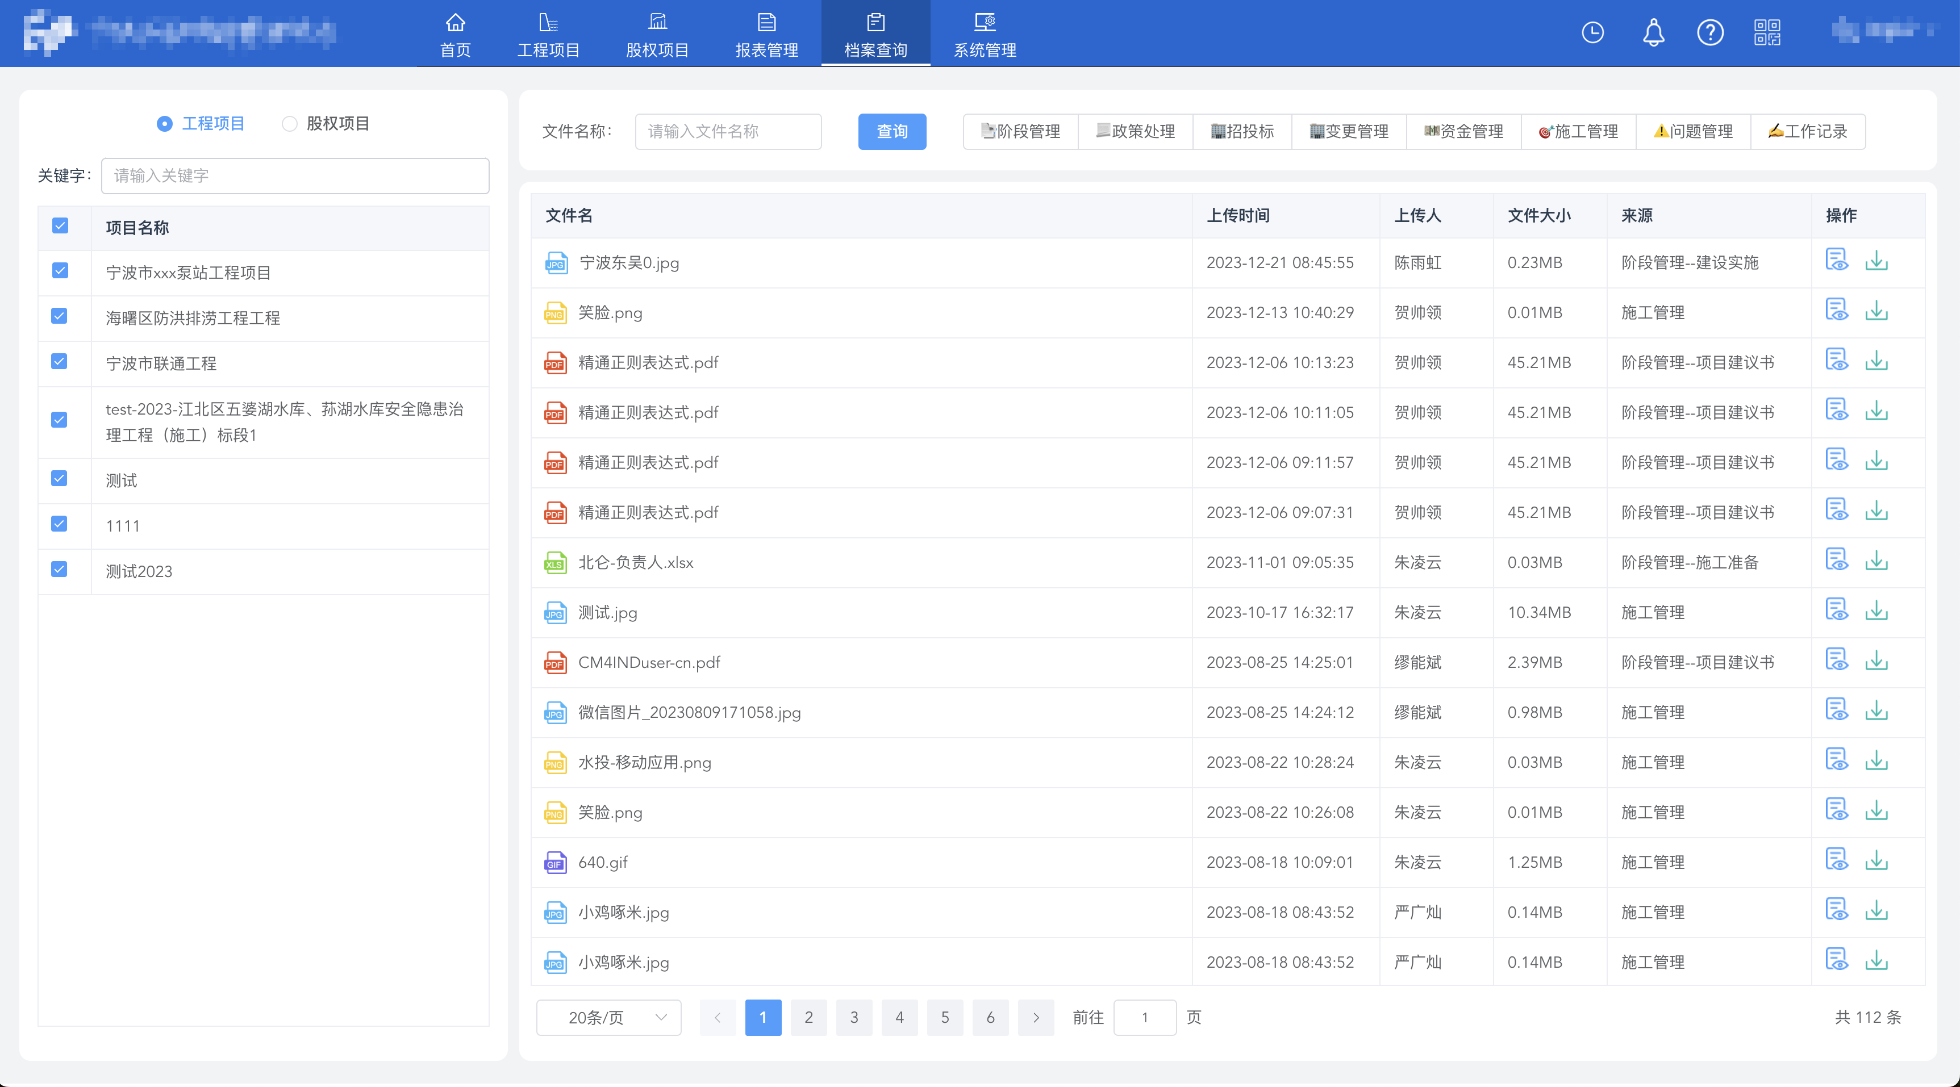Uncheck the 测试2023 project checkbox
1960x1087 pixels.
[x=59, y=569]
